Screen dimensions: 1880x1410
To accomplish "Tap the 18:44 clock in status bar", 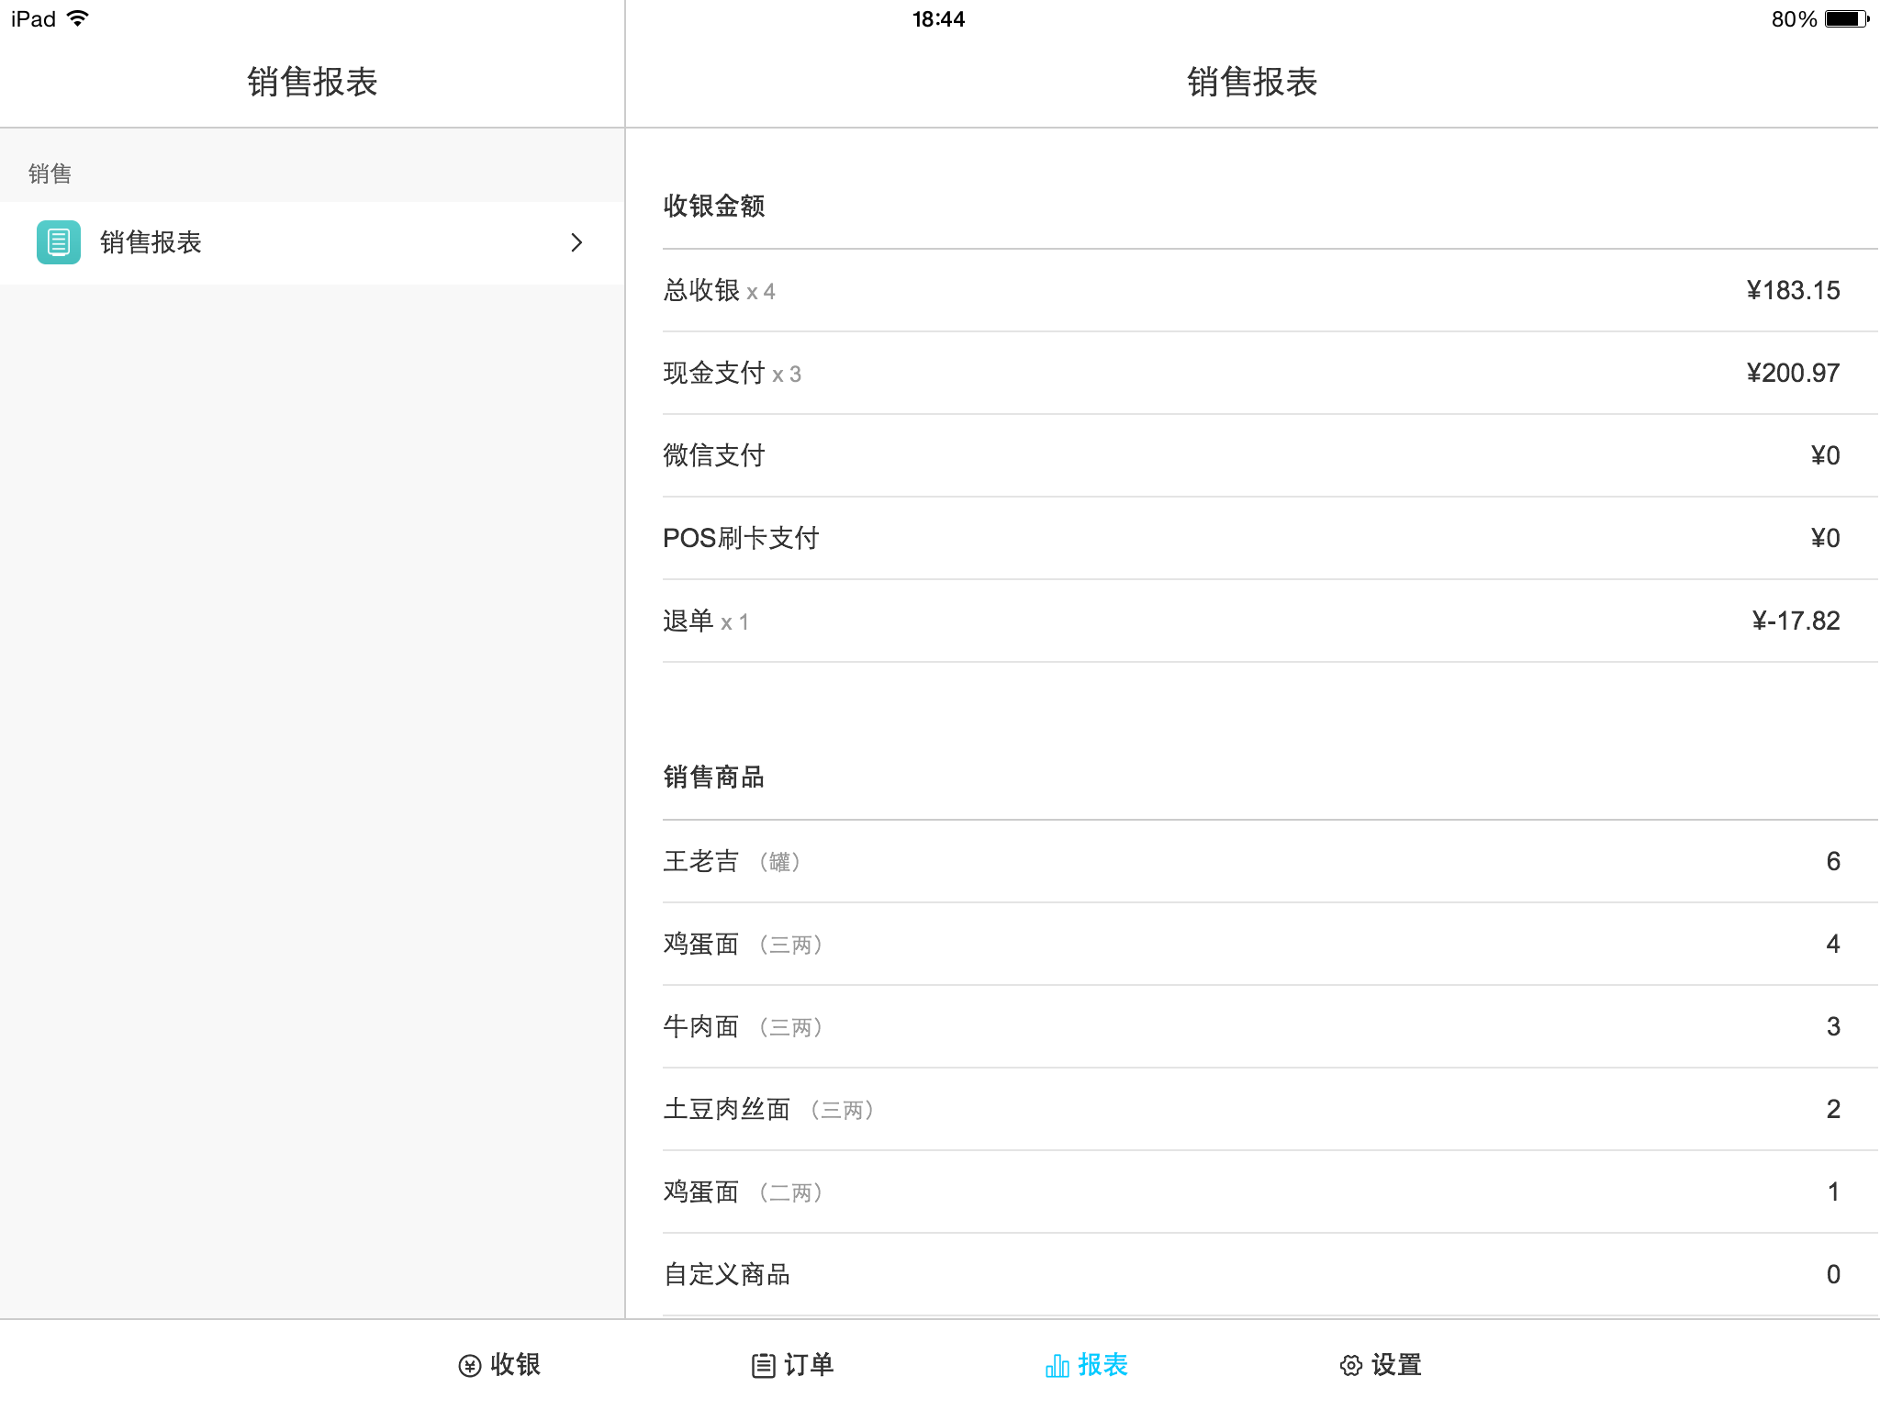I will [938, 19].
